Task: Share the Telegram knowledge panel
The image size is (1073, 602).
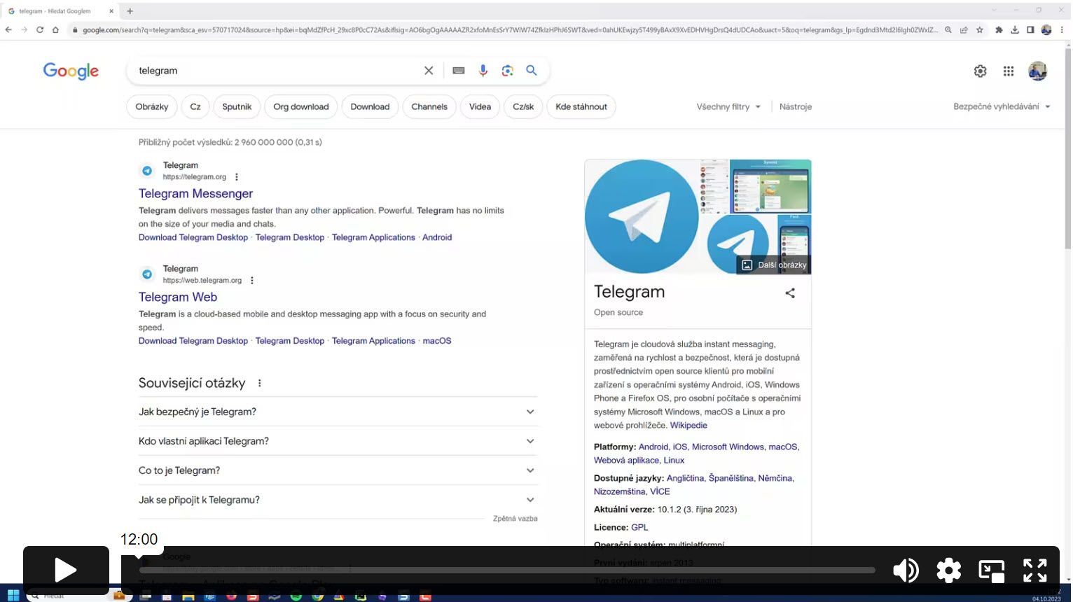Action: click(x=790, y=293)
